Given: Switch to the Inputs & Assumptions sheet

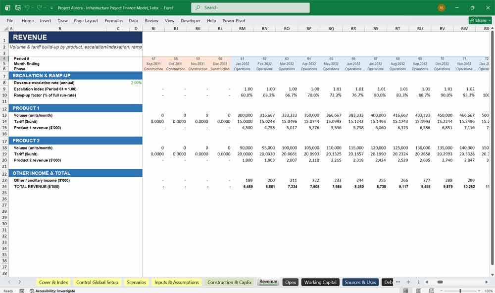Looking at the screenshot, I should [177, 282].
